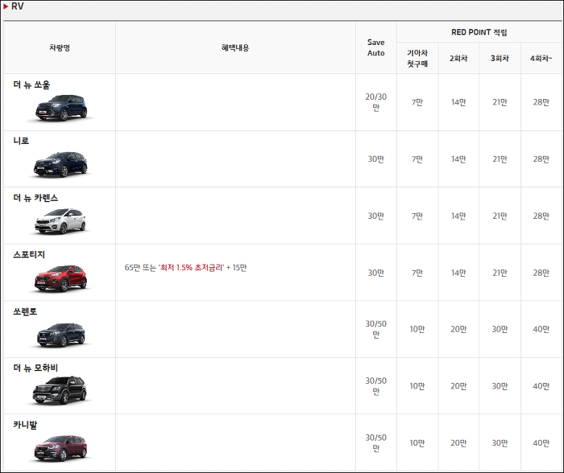Select the 더 뉴 카렌스 model name
Screen dimensions: 564x473
pyautogui.click(x=35, y=198)
